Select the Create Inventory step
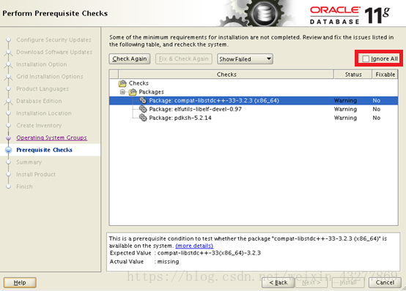Viewport: 406px width, 291px height. (39, 125)
